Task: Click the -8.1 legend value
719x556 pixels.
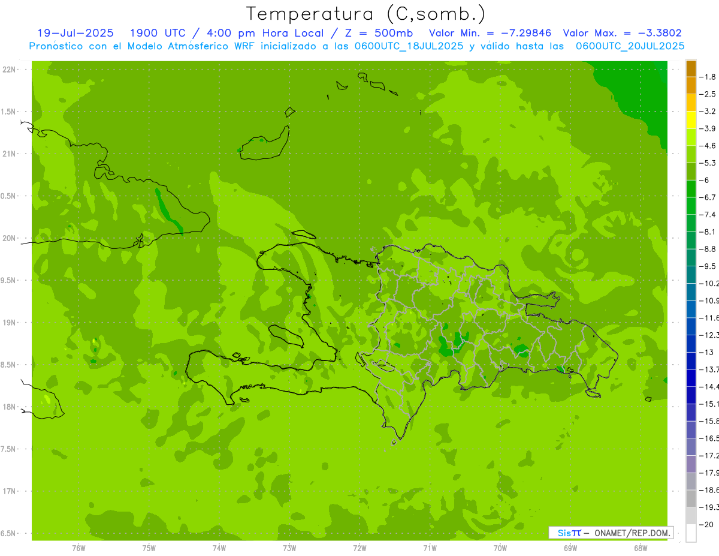Action: click(708, 232)
